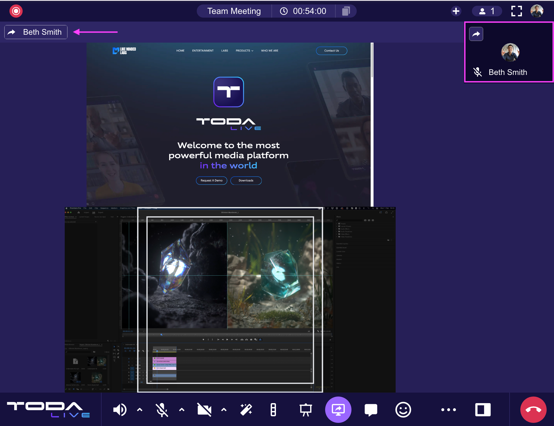Open the emoji reactions picker
The width and height of the screenshot is (554, 426).
[x=403, y=409]
